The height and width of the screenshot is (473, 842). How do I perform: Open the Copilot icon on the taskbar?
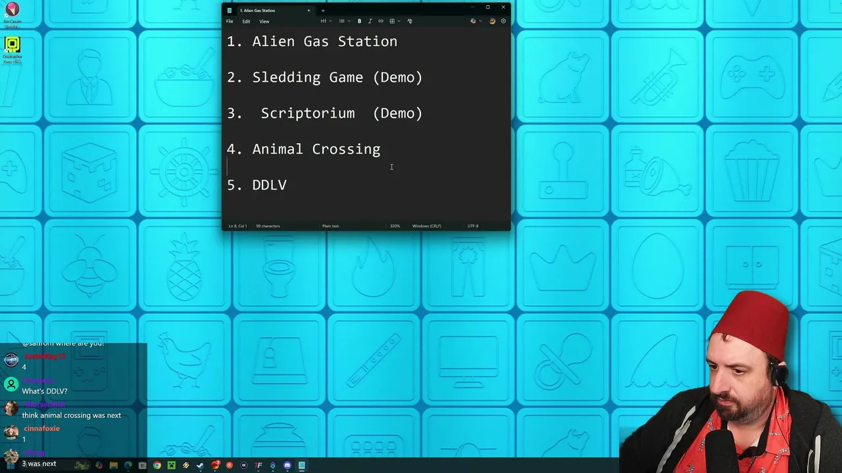tap(99, 465)
